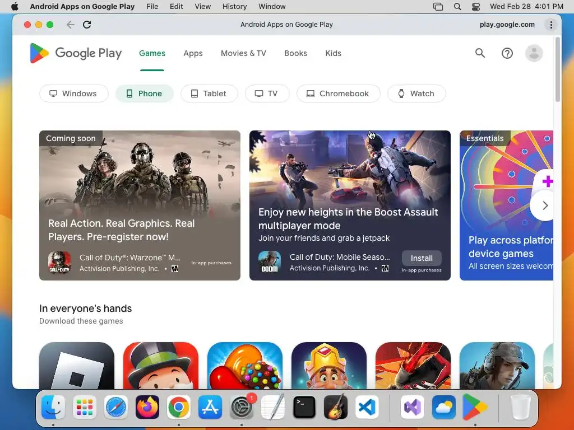Install Call of Duty: Mobile

[422, 258]
